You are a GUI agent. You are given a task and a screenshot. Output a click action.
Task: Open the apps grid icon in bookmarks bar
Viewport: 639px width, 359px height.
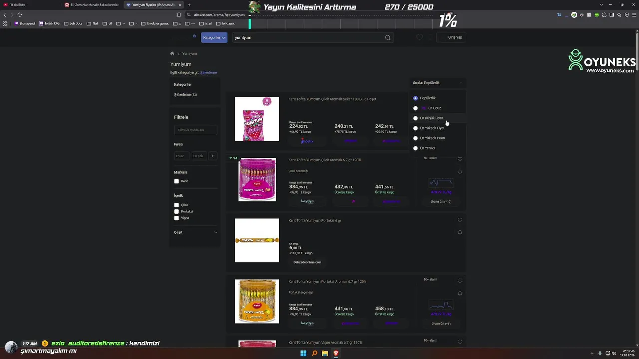click(5, 23)
